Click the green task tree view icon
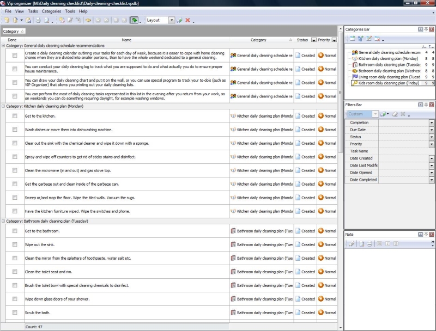Viewport: 436px width, 331px height. (x=134, y=20)
